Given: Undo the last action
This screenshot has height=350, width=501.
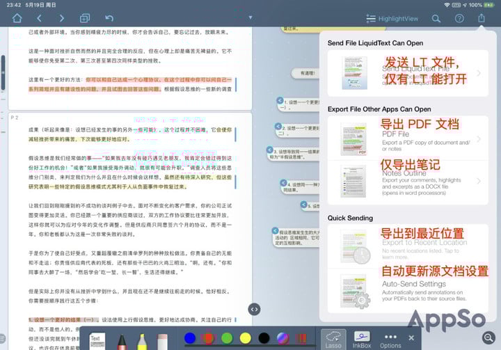Looking at the screenshot, I should pos(109,18).
